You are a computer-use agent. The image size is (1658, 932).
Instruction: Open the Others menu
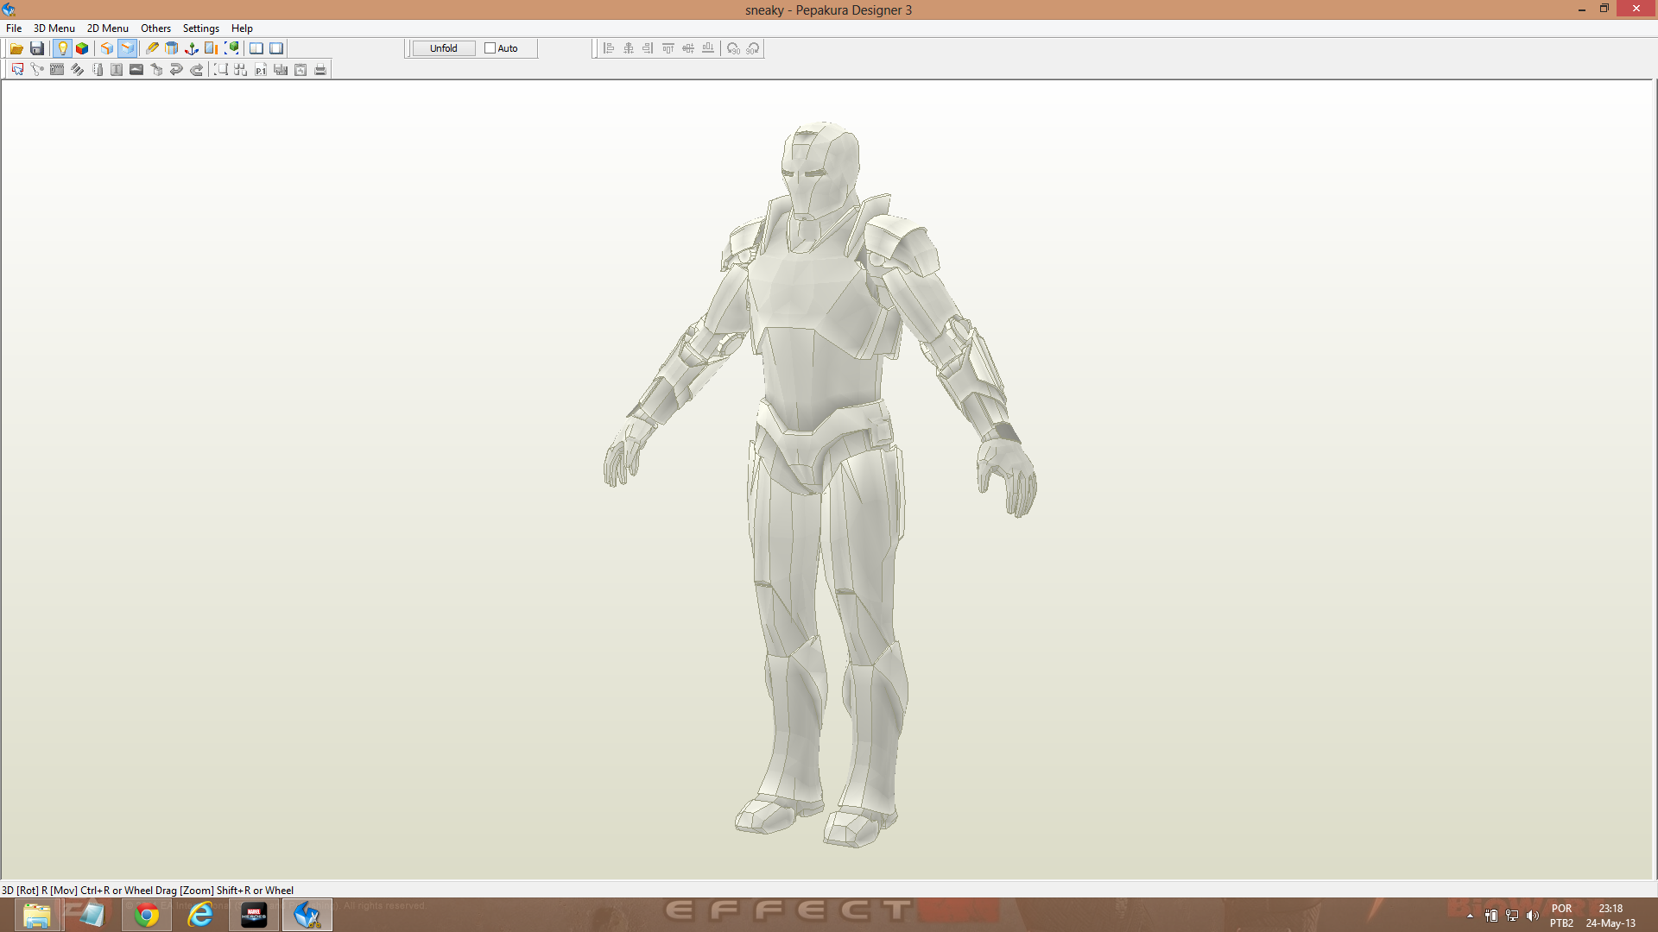pos(156,28)
